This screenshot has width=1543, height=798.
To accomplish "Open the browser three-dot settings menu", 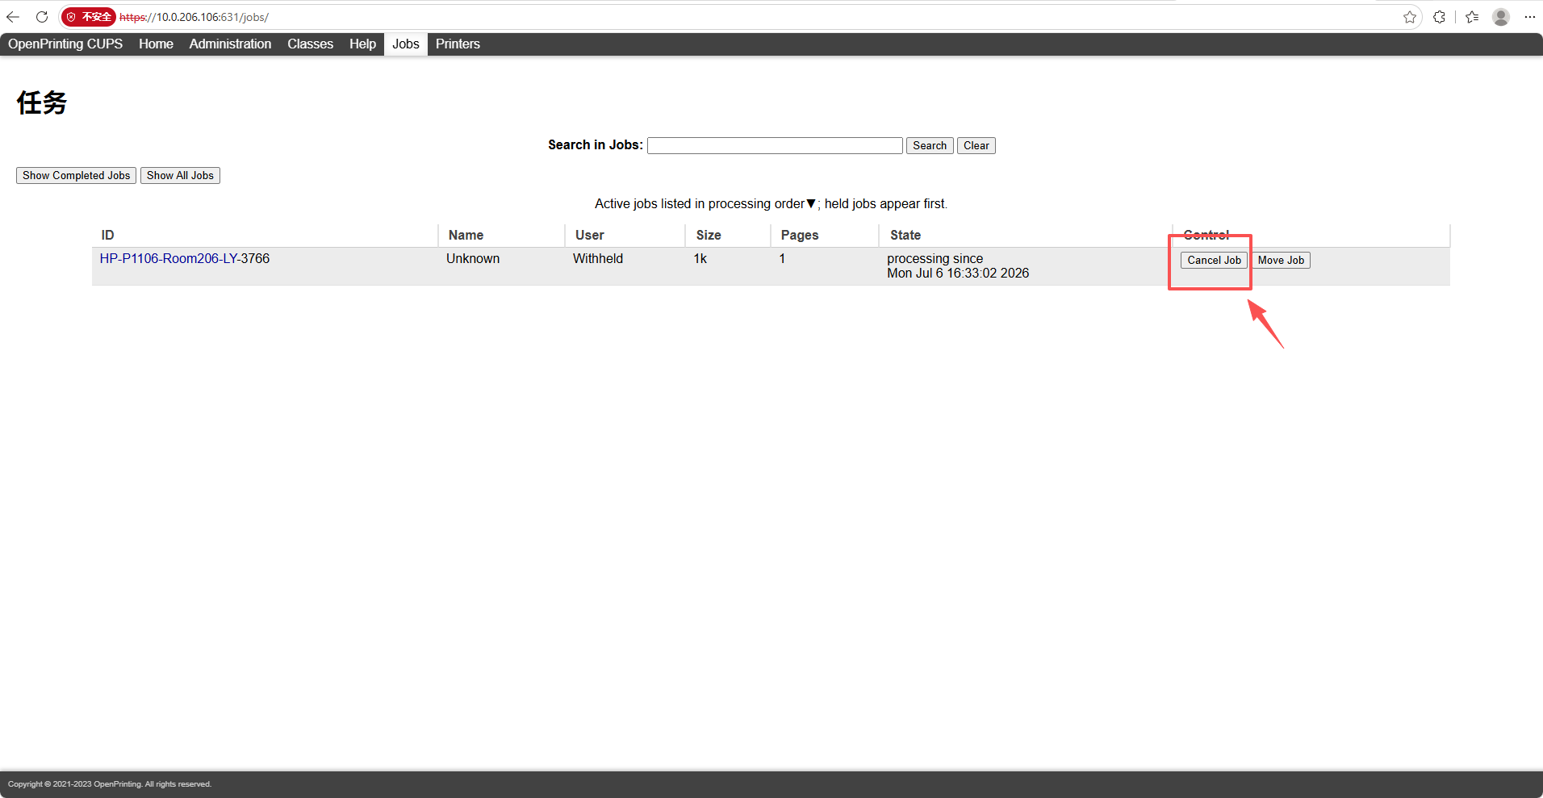I will pos(1529,17).
